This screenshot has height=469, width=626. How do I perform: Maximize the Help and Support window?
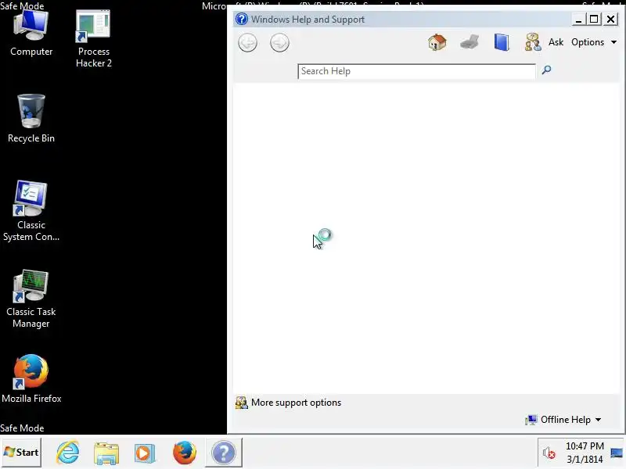pyautogui.click(x=594, y=19)
